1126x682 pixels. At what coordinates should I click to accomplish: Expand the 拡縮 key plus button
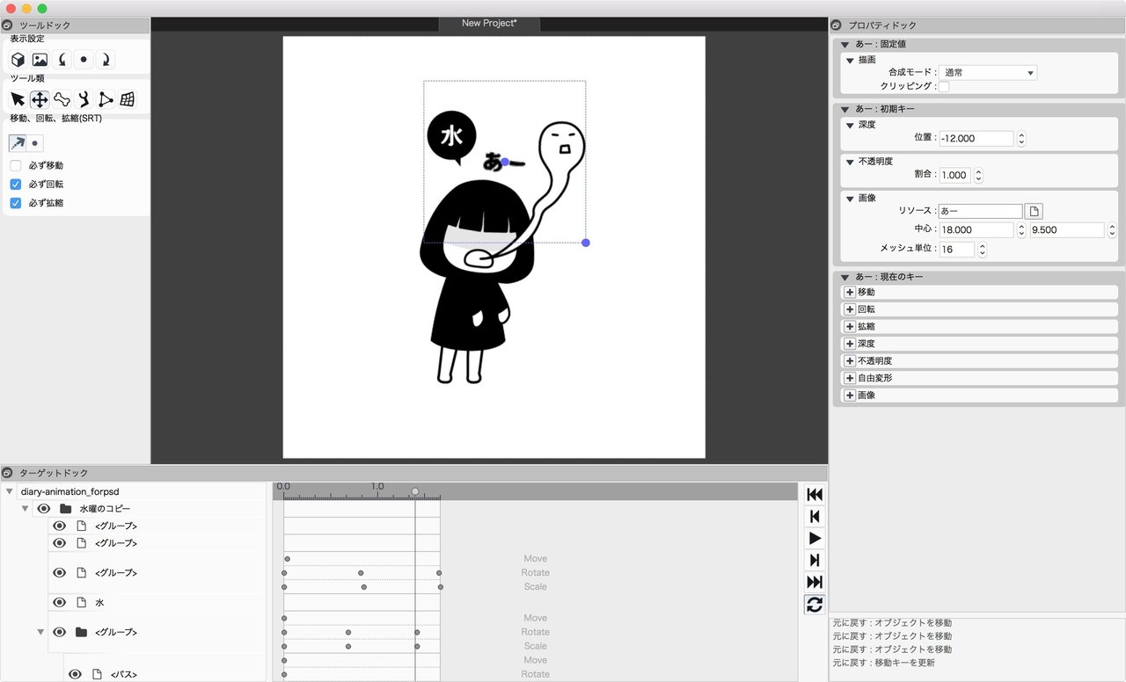(x=850, y=326)
